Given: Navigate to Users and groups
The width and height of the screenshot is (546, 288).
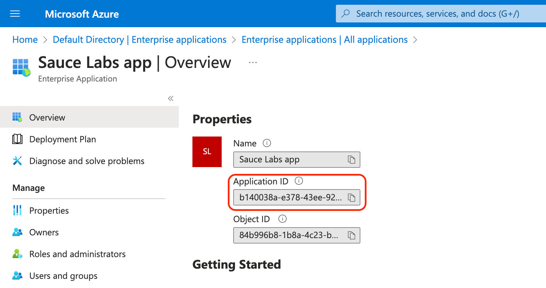Looking at the screenshot, I should (63, 276).
